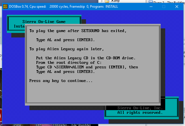Click 'All rights reserved.' text
This screenshot has width=185, height=126.
click(140, 112)
